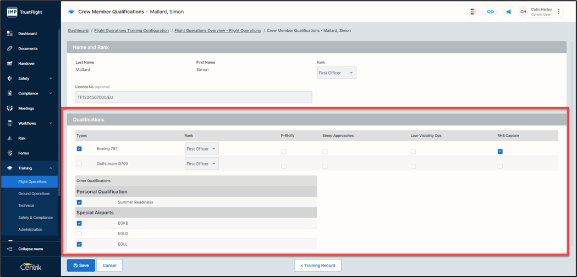Open the Boeing 787 rank dropdown
This screenshot has width=577, height=277.
click(201, 148)
